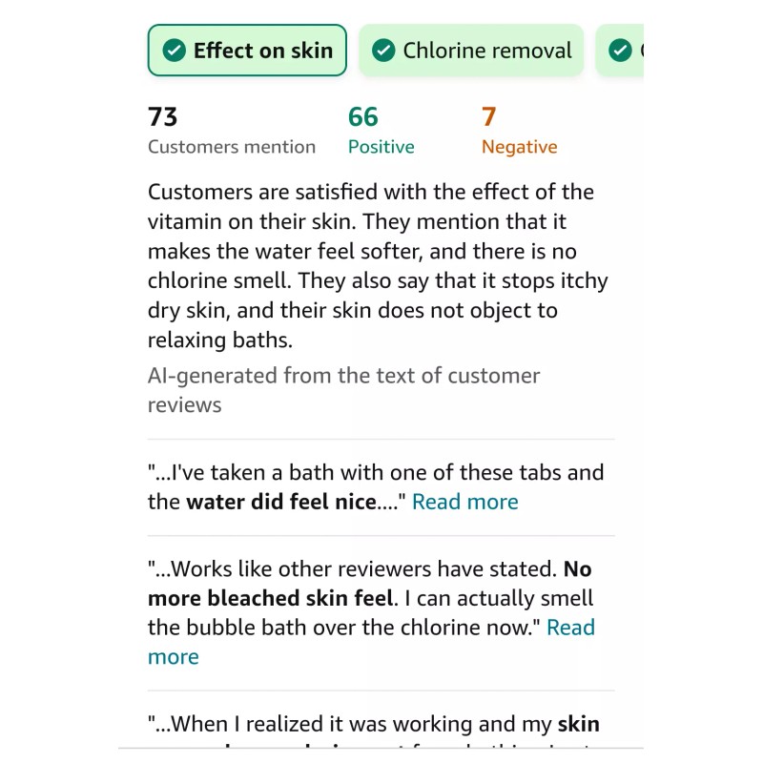Click the Positive label under 66
The width and height of the screenshot is (763, 763).
pos(381,147)
